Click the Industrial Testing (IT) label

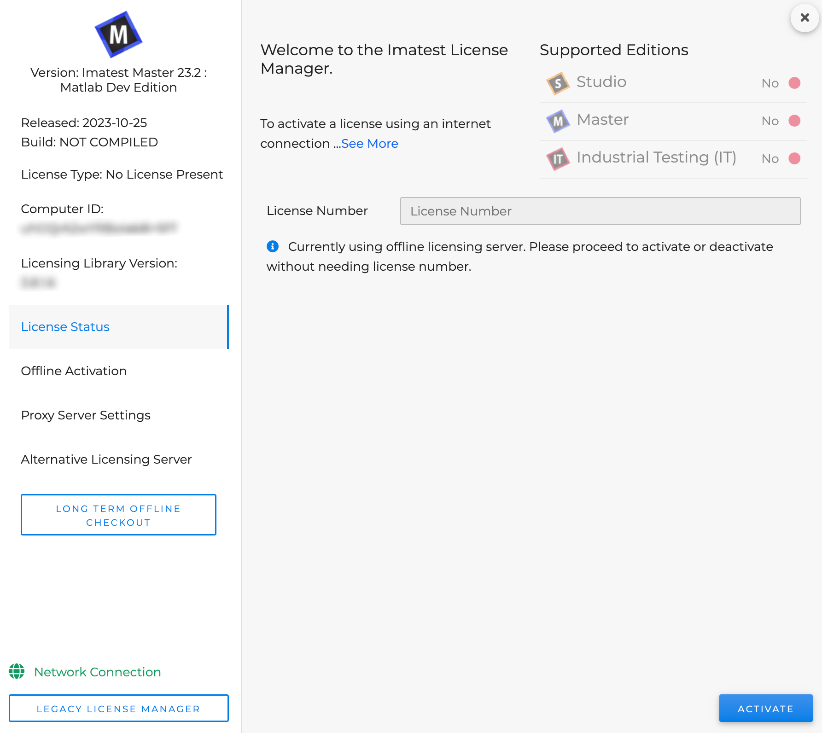coord(656,157)
